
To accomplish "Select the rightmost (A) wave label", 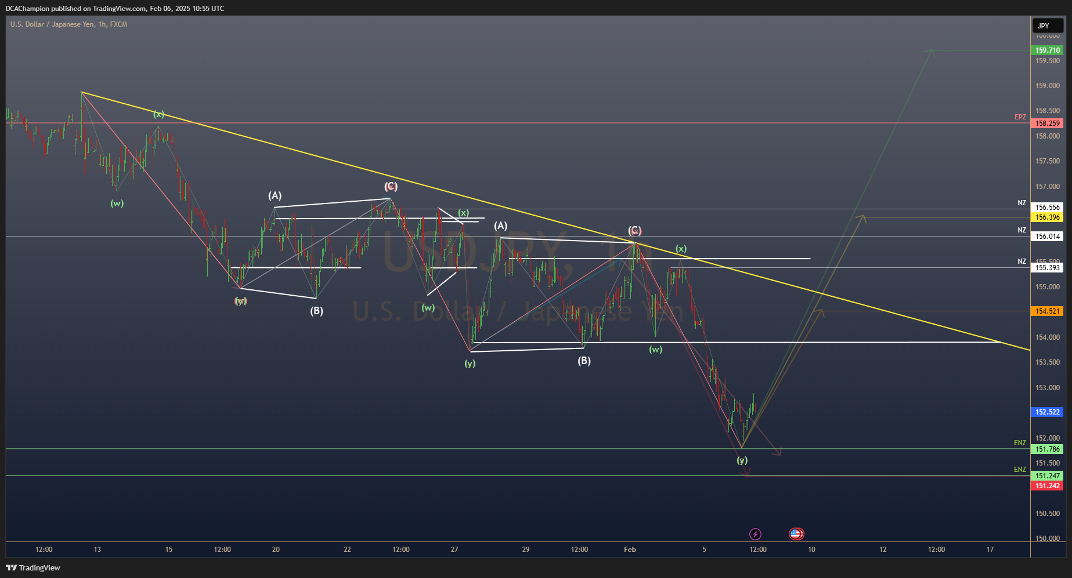I will click(x=500, y=226).
